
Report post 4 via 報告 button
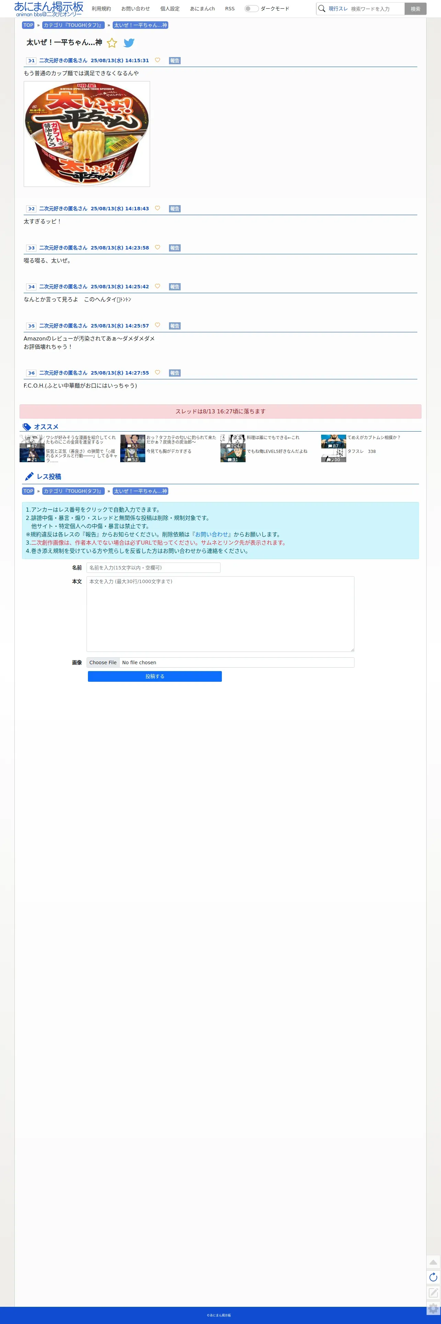(175, 287)
